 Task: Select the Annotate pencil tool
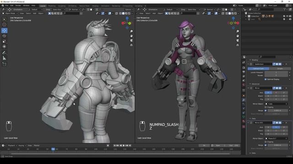pos(4,53)
